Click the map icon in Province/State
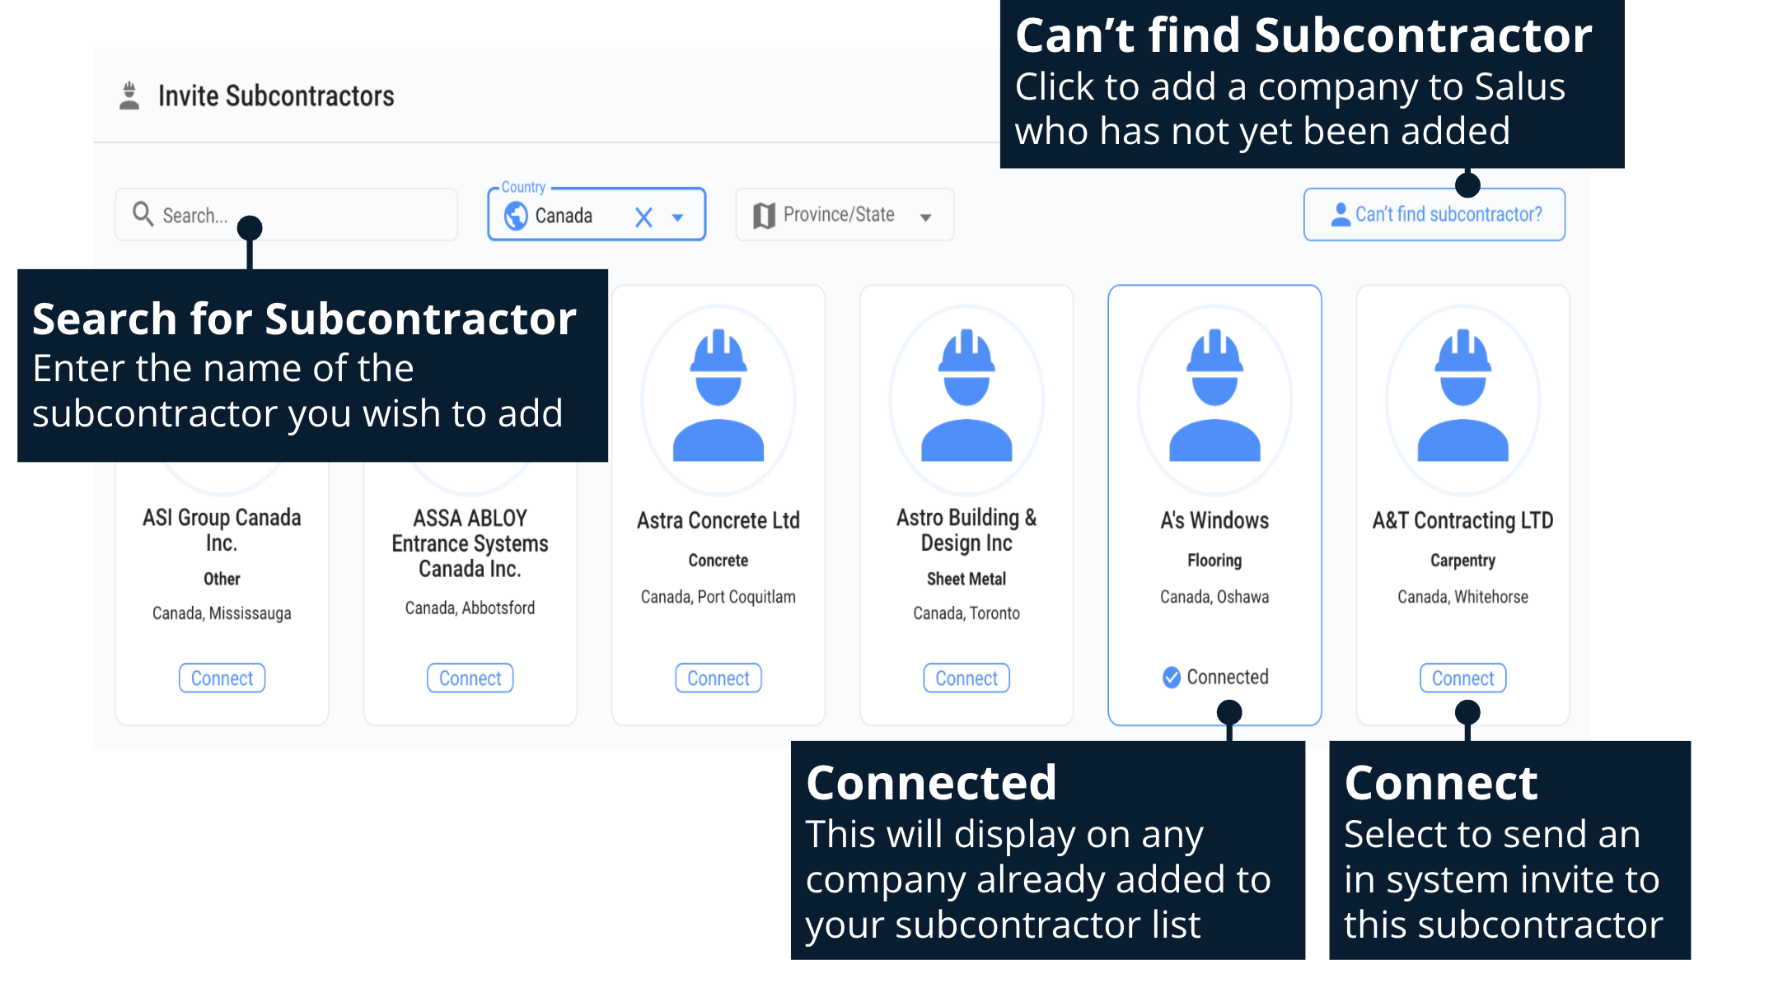Viewport: 1783px width, 983px height. tap(764, 216)
